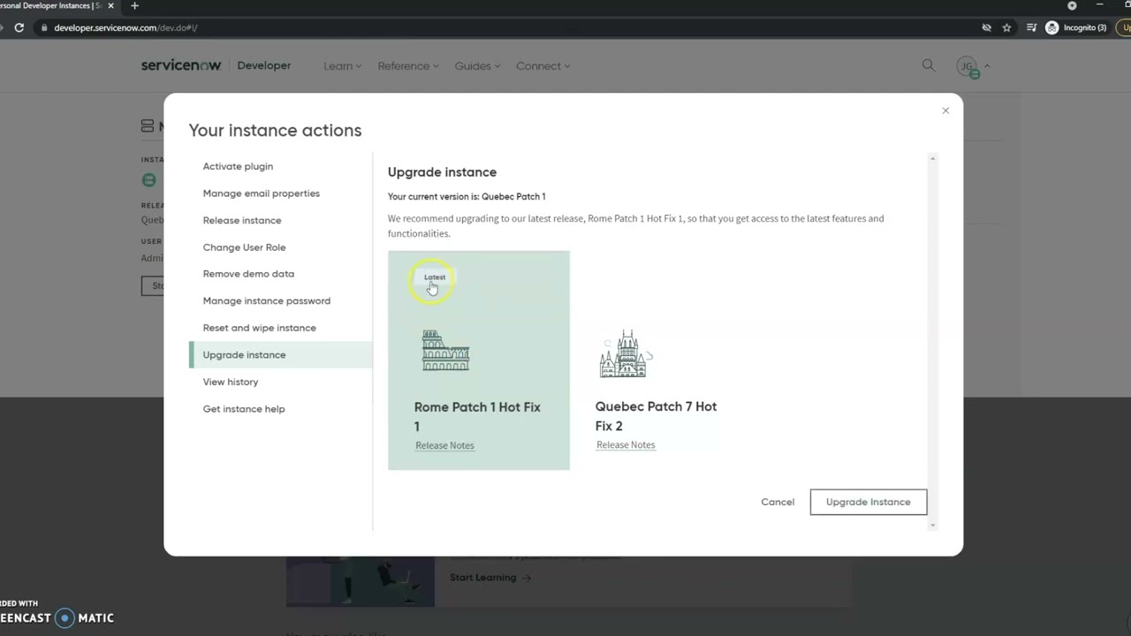Select the Quebec castle release icon

625,354
